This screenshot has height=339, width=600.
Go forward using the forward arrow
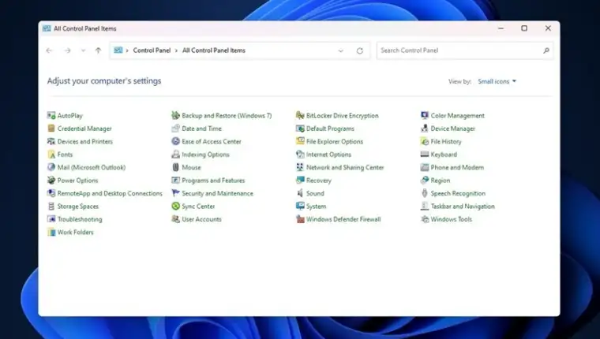[67, 50]
